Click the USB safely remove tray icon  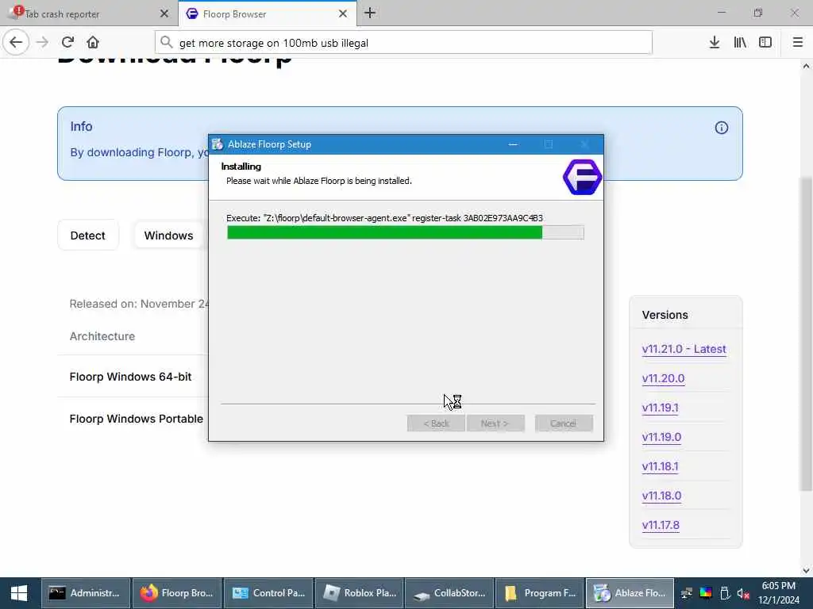tap(725, 593)
